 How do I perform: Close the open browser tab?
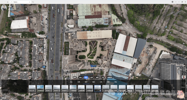30,2
